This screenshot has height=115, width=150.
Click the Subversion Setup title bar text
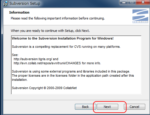(x=25, y=4)
